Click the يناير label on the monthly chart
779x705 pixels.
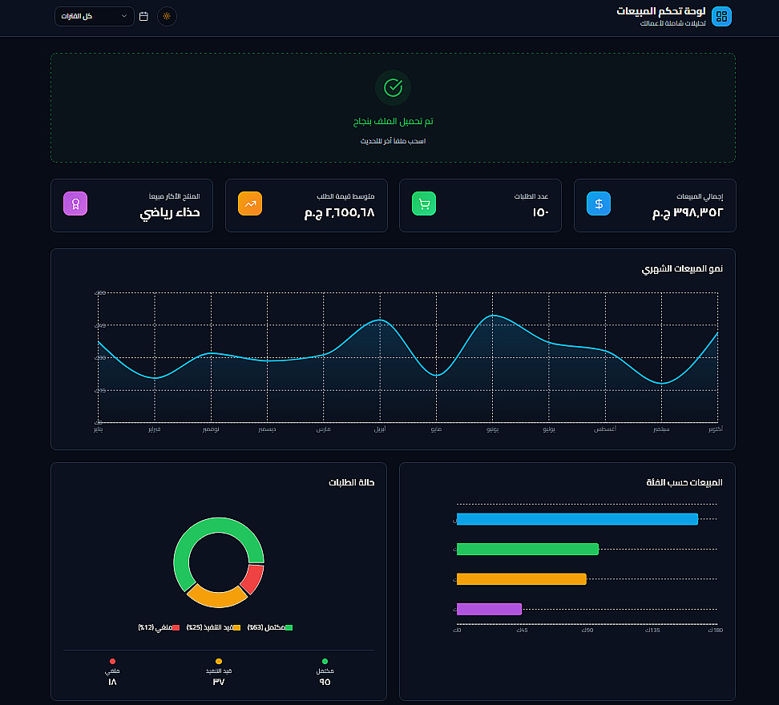pos(99,429)
